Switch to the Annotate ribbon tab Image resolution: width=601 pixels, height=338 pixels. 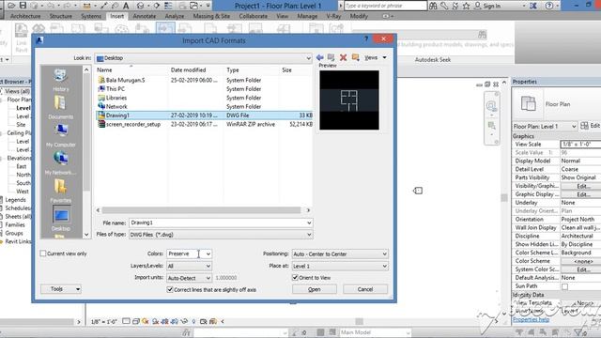[x=145, y=16]
